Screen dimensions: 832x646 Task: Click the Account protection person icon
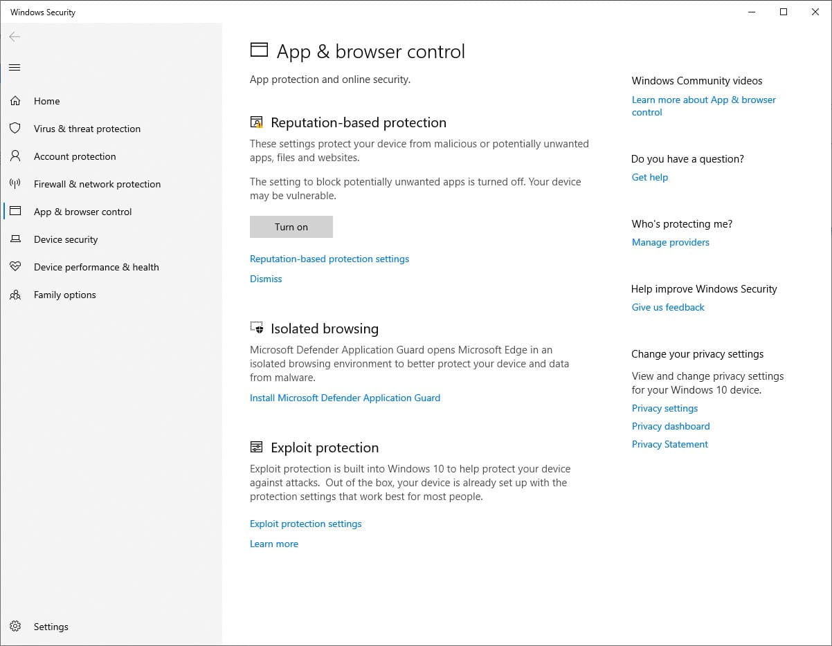pyautogui.click(x=15, y=156)
